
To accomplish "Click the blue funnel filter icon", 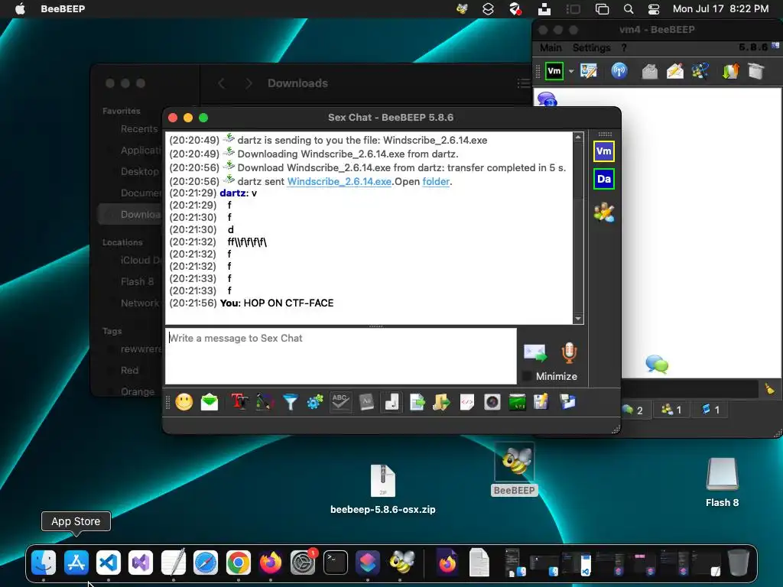I will coord(290,402).
